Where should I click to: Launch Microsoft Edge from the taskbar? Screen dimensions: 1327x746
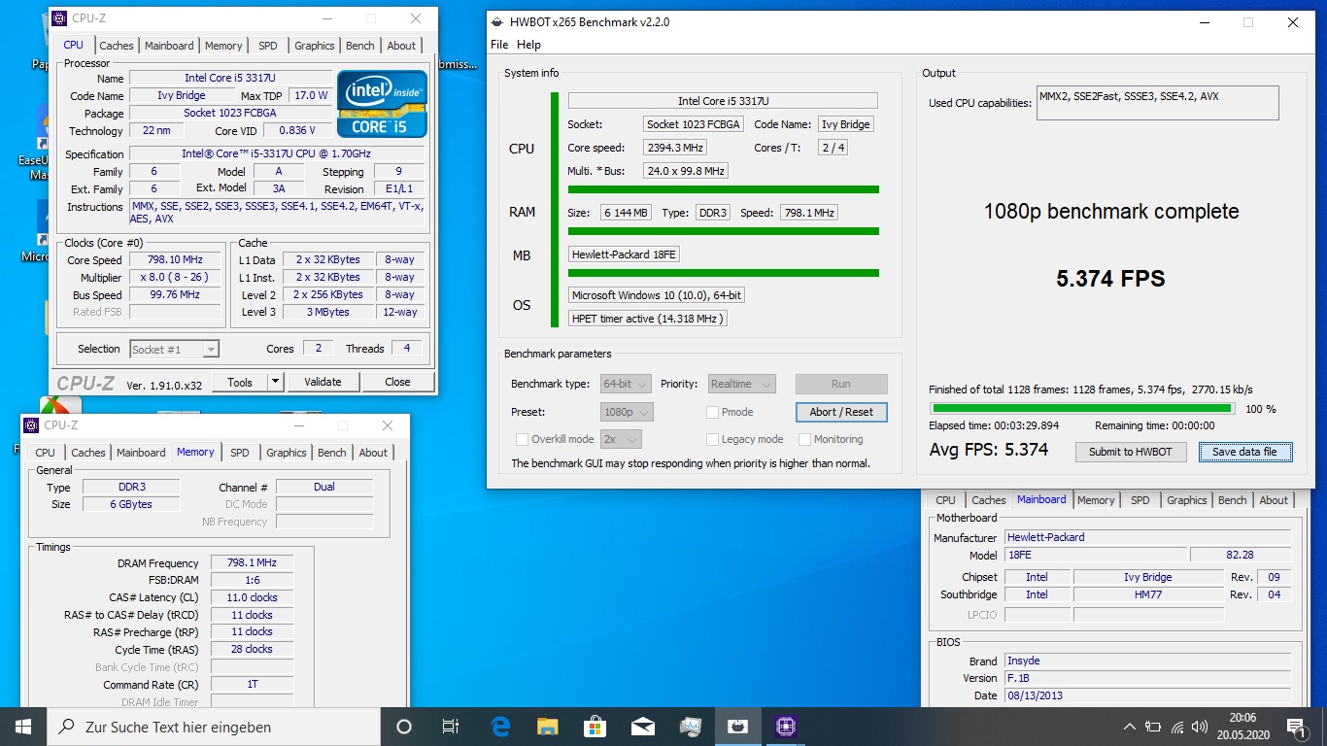coord(500,726)
